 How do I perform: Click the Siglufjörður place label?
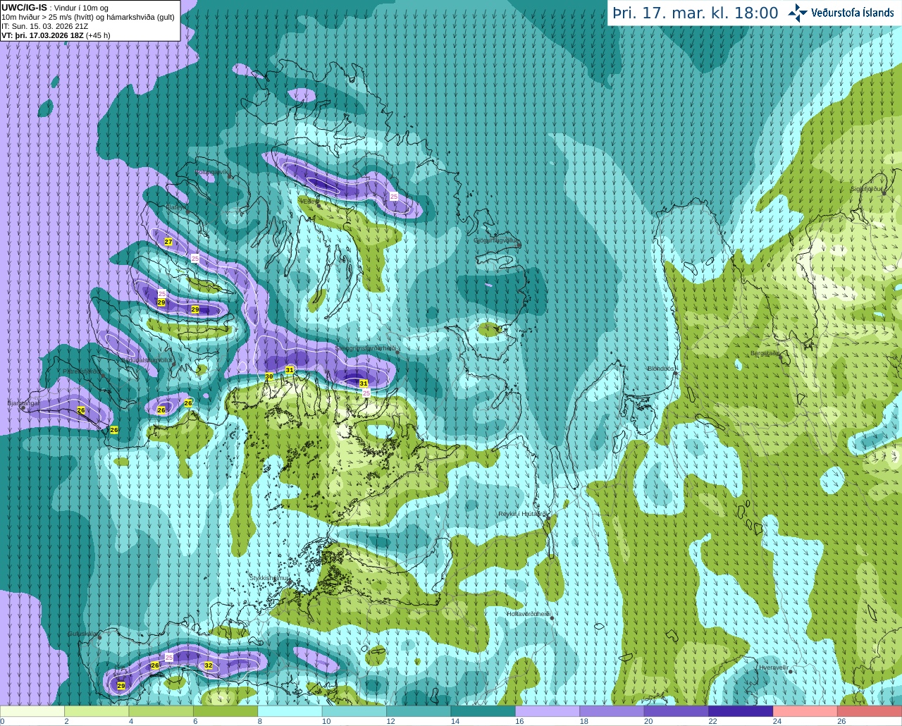click(867, 189)
